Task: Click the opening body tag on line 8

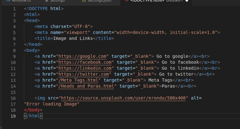Action: click(32, 50)
